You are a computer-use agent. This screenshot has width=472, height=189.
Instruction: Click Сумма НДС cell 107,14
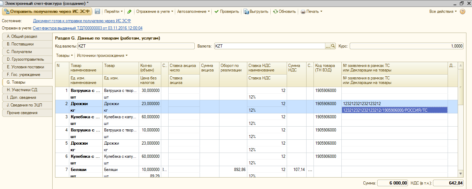(297, 170)
